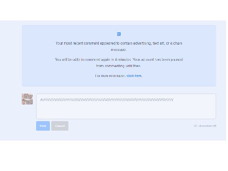
Task: Click the blue comment icon above the notice
Action: (x=119, y=34)
